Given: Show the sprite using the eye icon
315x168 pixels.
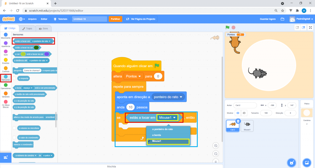Looking at the screenshot, I should (238, 113).
